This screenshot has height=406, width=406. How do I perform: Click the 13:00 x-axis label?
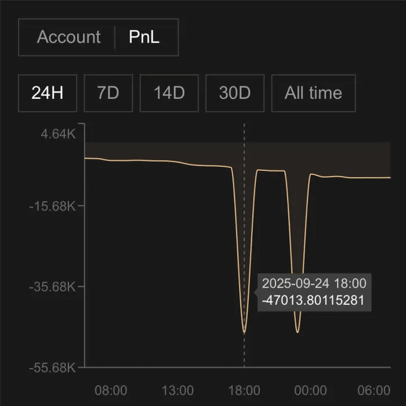click(x=178, y=390)
